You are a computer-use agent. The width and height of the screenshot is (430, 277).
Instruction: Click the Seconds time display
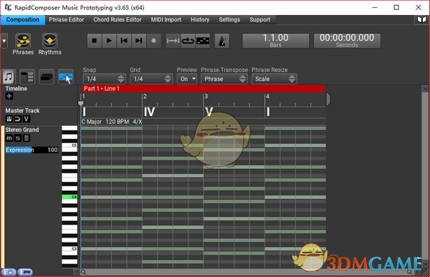[x=347, y=41]
